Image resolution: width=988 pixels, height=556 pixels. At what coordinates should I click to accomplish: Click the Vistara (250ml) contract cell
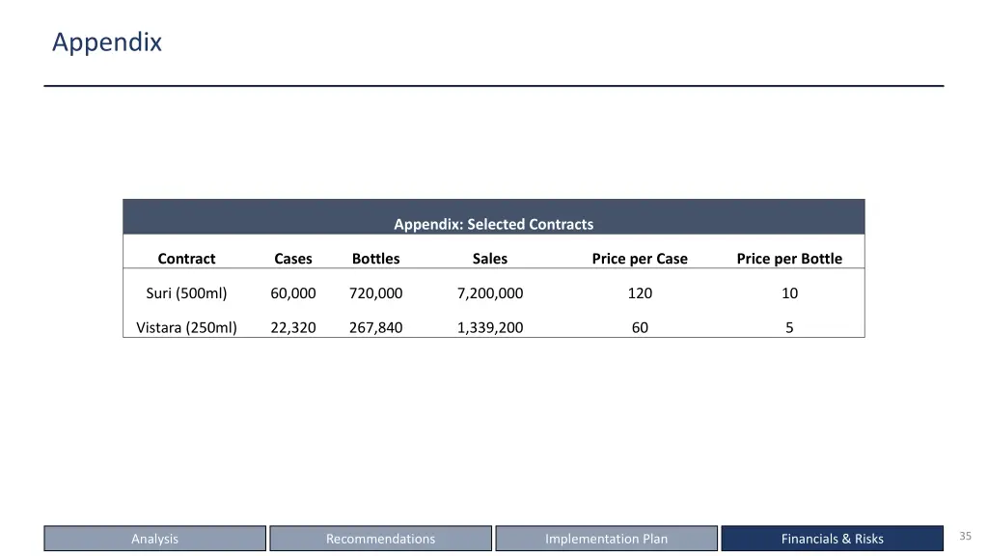coord(186,328)
